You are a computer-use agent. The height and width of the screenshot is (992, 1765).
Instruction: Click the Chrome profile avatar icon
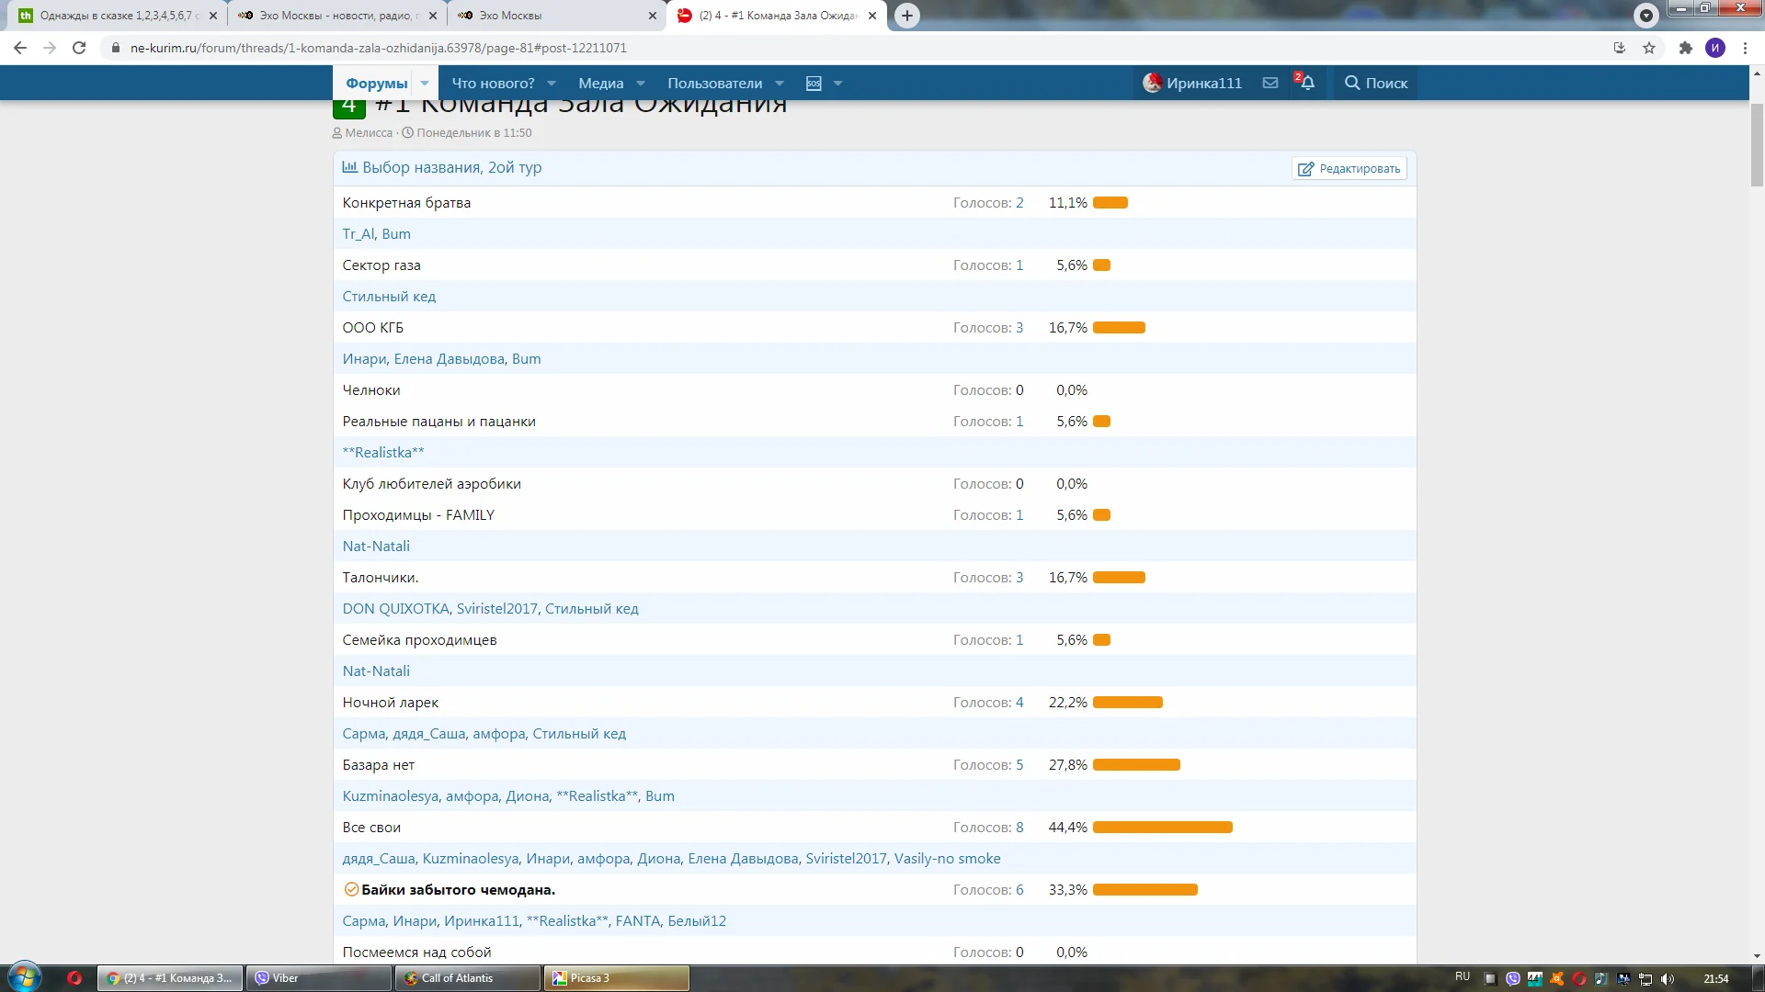(x=1714, y=48)
